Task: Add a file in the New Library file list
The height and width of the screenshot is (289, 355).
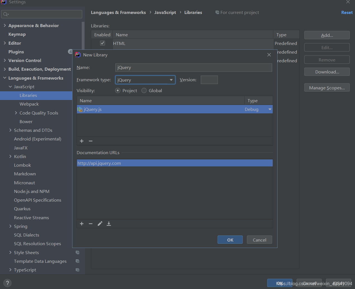Action: click(82, 141)
